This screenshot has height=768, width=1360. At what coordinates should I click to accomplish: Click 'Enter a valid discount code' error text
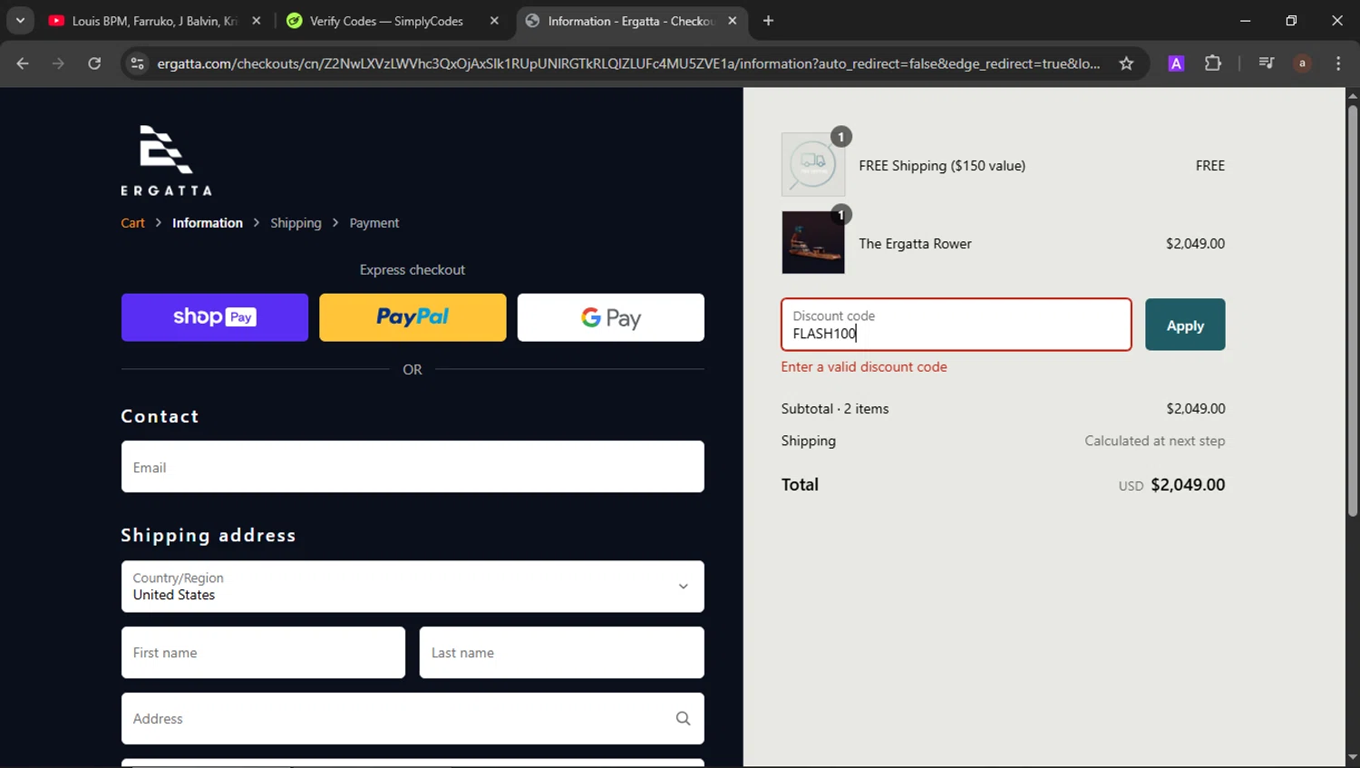pos(864,367)
